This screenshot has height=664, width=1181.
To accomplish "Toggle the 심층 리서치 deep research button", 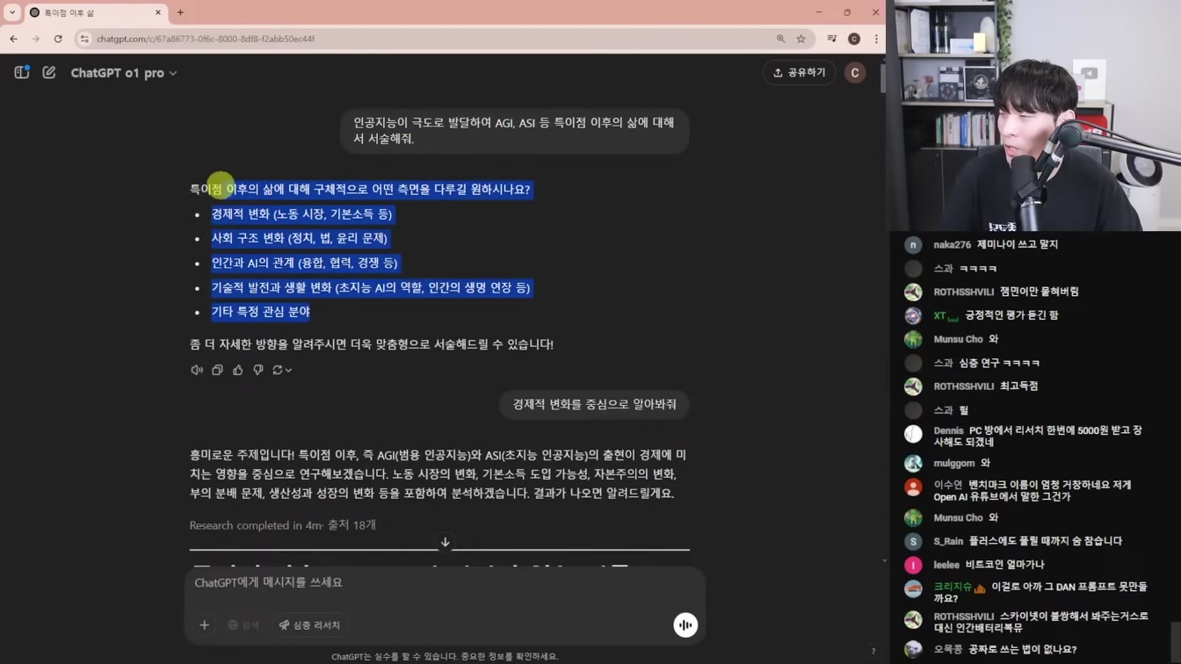I will tap(310, 625).
